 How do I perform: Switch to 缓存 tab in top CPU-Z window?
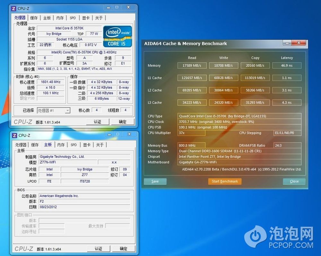(34, 18)
